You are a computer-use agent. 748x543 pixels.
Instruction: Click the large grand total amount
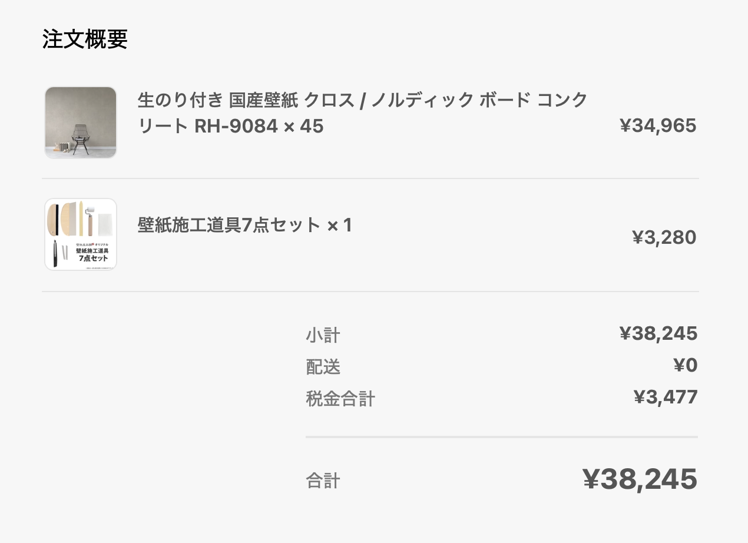640,479
